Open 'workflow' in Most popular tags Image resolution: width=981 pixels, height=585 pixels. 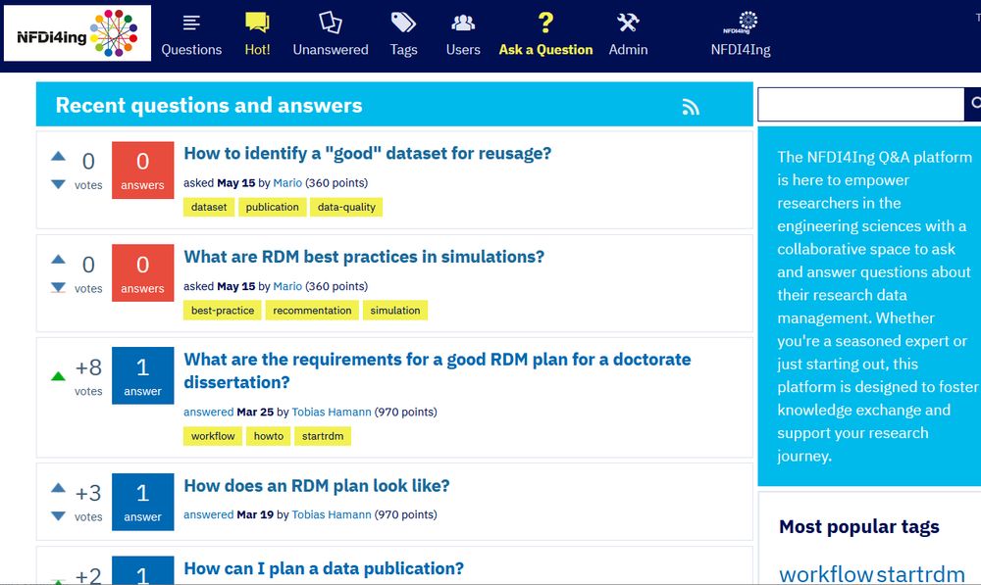[826, 573]
